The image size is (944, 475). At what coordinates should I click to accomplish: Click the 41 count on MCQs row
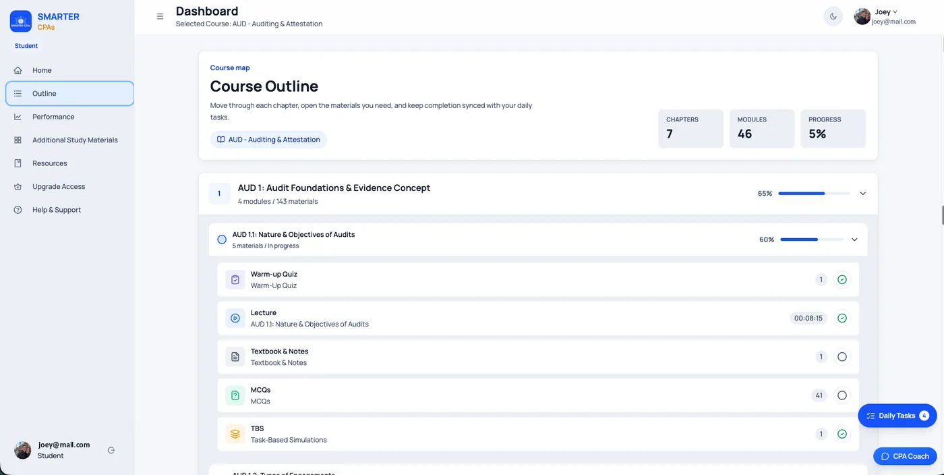[819, 395]
